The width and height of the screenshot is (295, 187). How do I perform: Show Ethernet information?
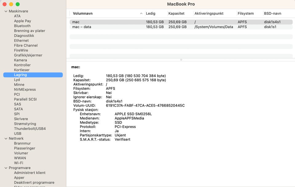point(21,40)
